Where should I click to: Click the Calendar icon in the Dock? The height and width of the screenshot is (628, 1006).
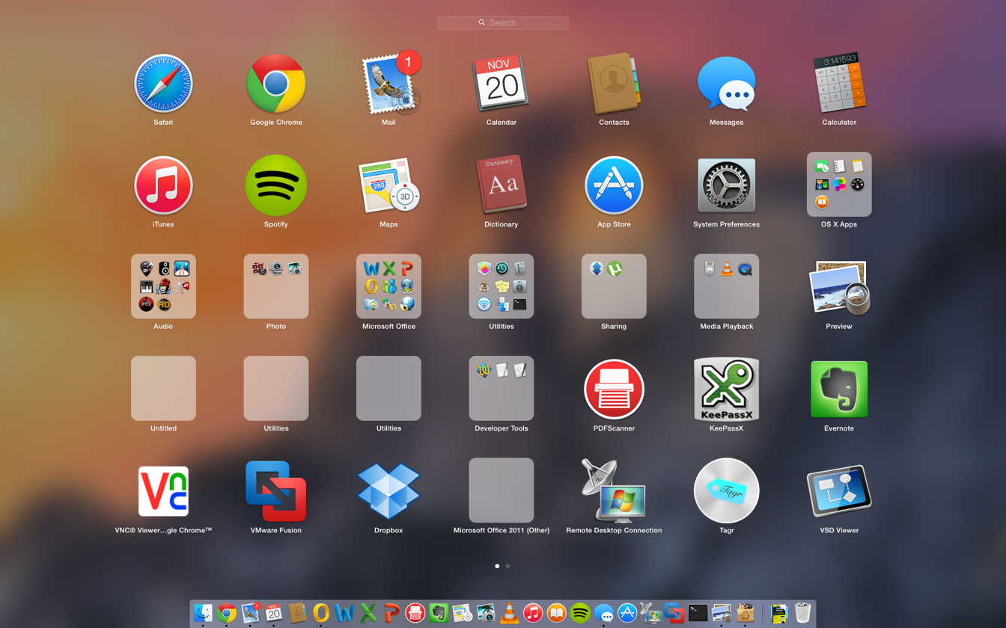274,613
